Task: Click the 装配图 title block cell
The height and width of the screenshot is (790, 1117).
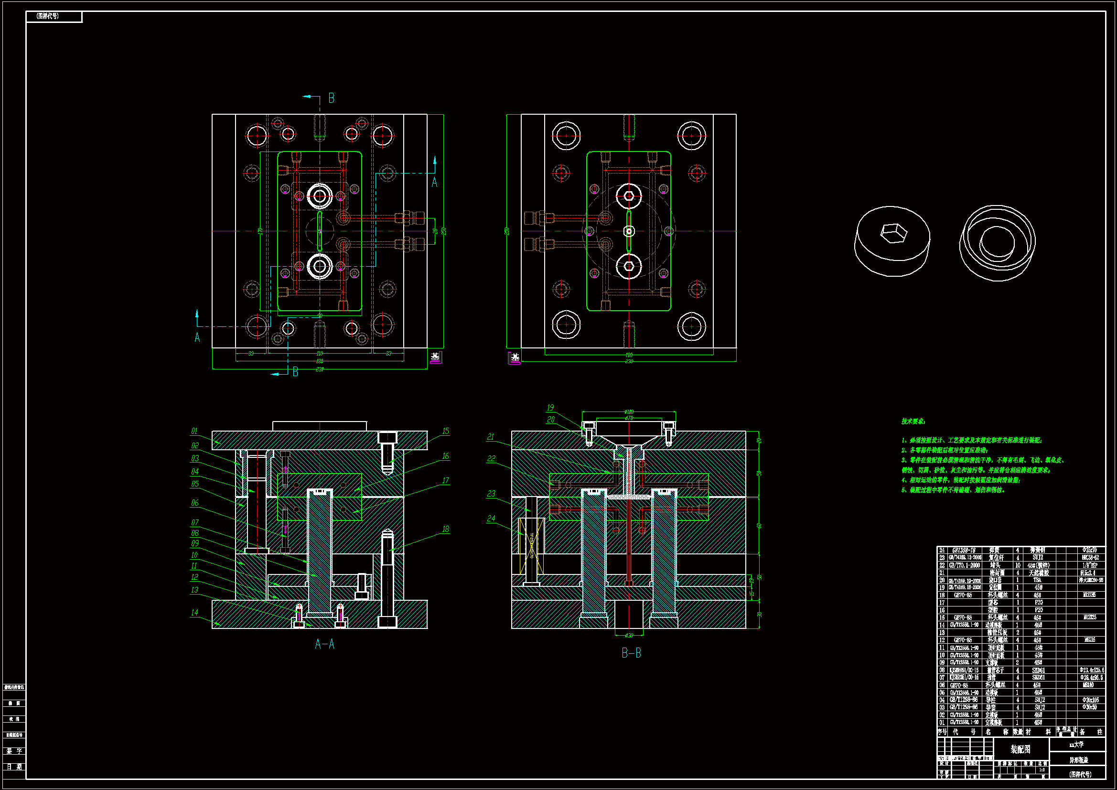Action: 1020,748
